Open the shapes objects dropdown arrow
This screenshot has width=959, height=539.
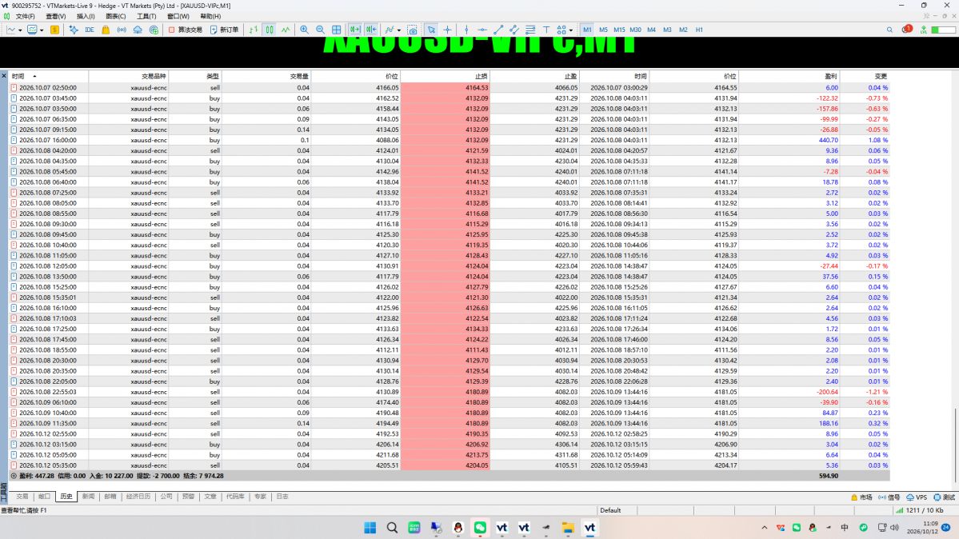(x=570, y=30)
